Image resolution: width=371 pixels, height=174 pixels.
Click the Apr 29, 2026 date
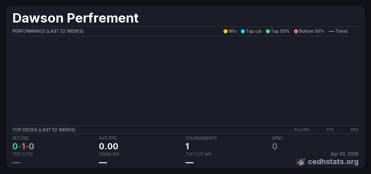[344, 154]
